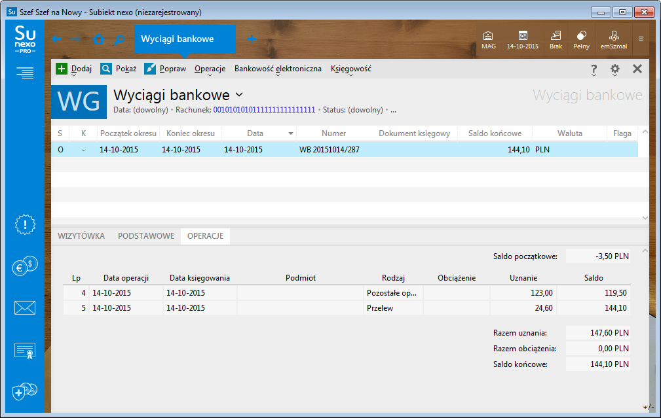Open the hamburger menu at top right

click(x=641, y=39)
